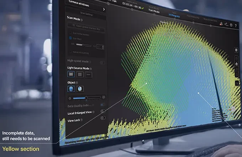Click the low brightness sun icon
The width and height of the screenshot is (242, 157).
pyautogui.click(x=70, y=98)
